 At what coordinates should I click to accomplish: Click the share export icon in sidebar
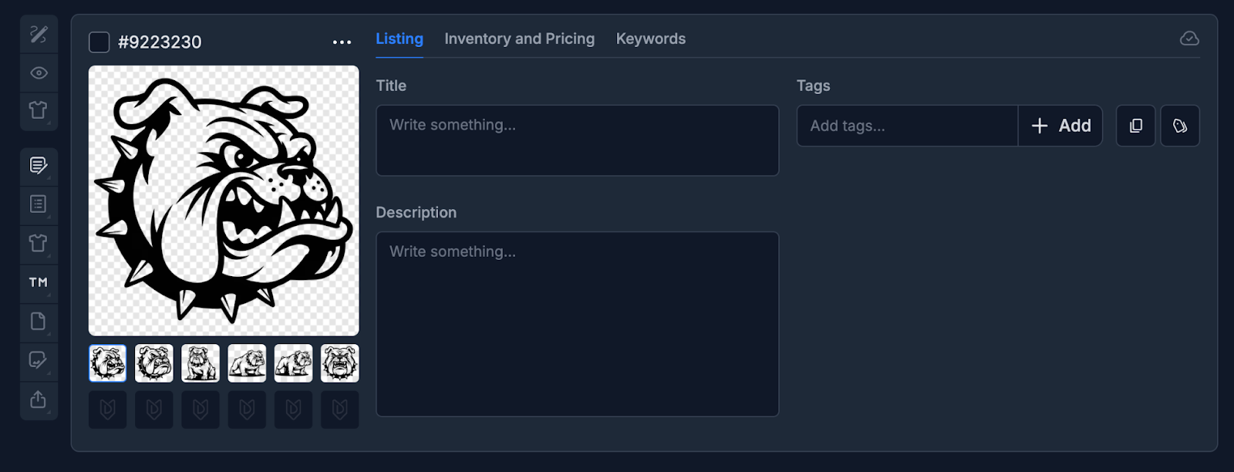click(x=39, y=400)
